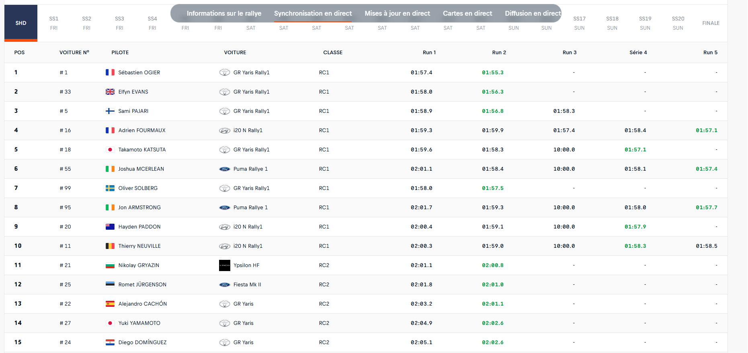Click Neuville's Run 5 time 01:58.5
The height and width of the screenshot is (353, 748).
(707, 246)
